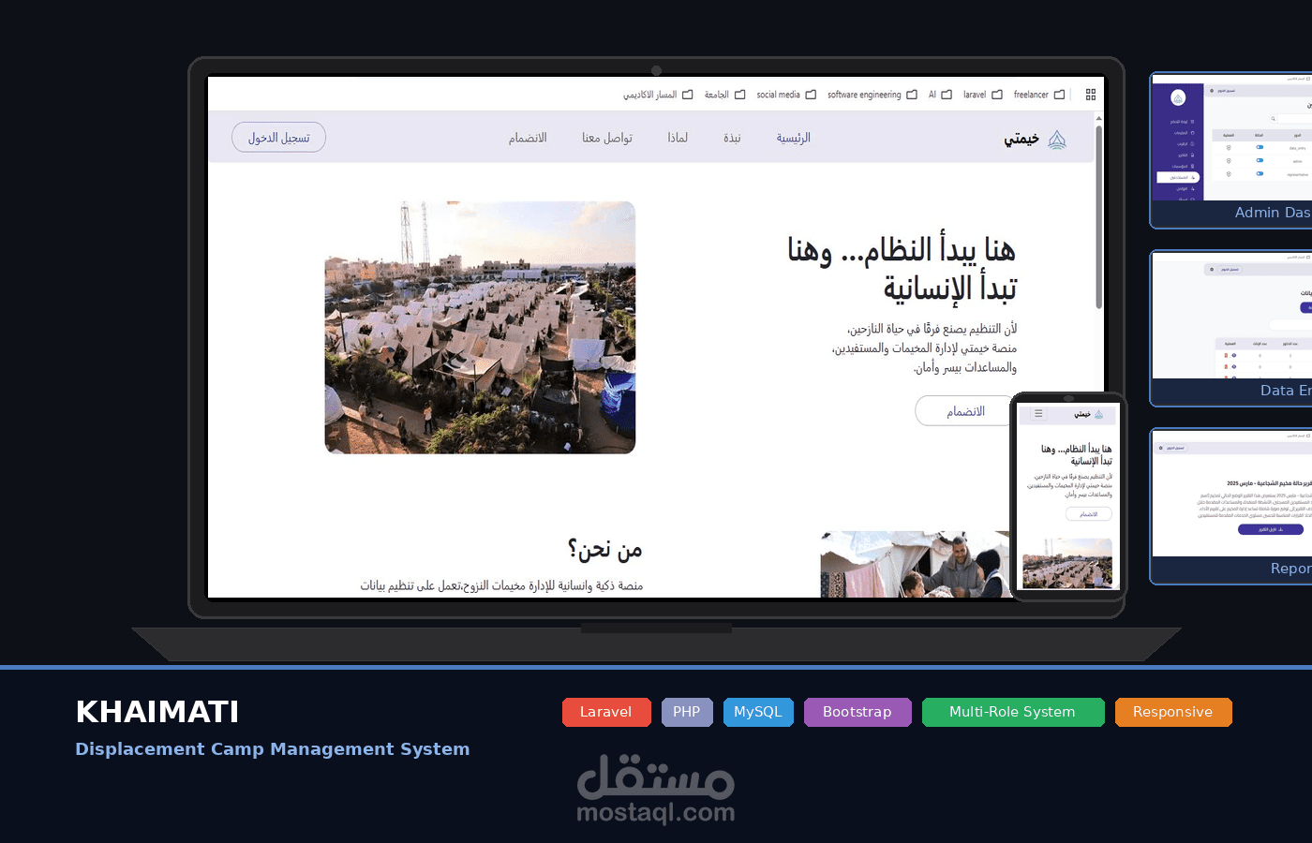
Task: Click the Data Entry preview thumbnail
Action: [1231, 328]
